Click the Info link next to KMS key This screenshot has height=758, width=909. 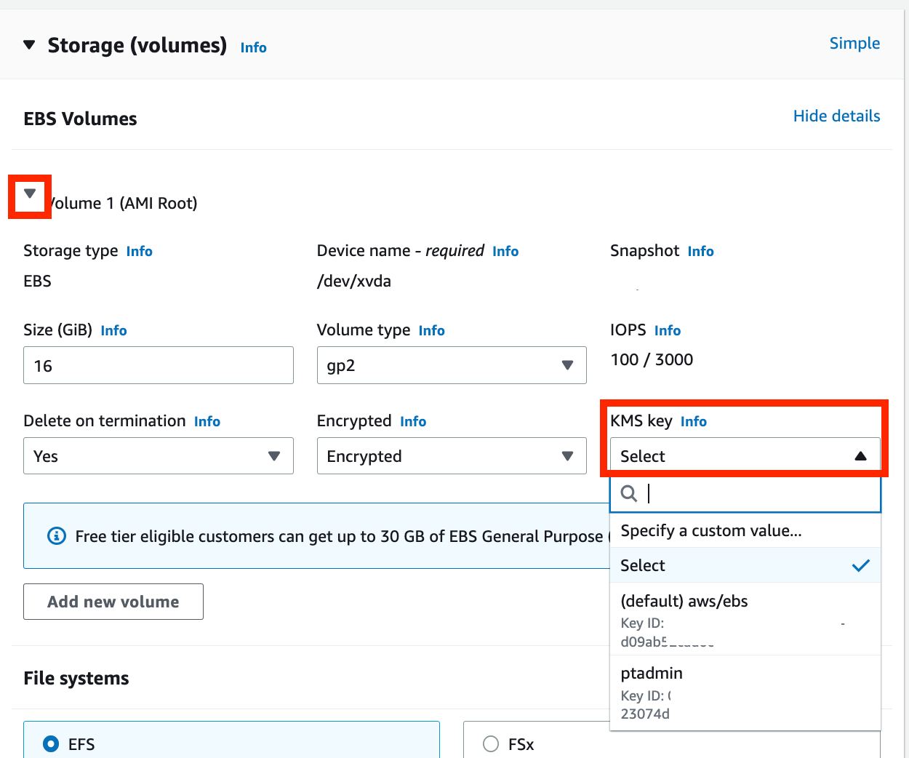pos(693,422)
